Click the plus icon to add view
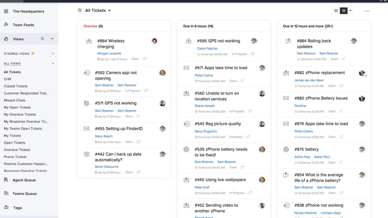 click(52, 39)
